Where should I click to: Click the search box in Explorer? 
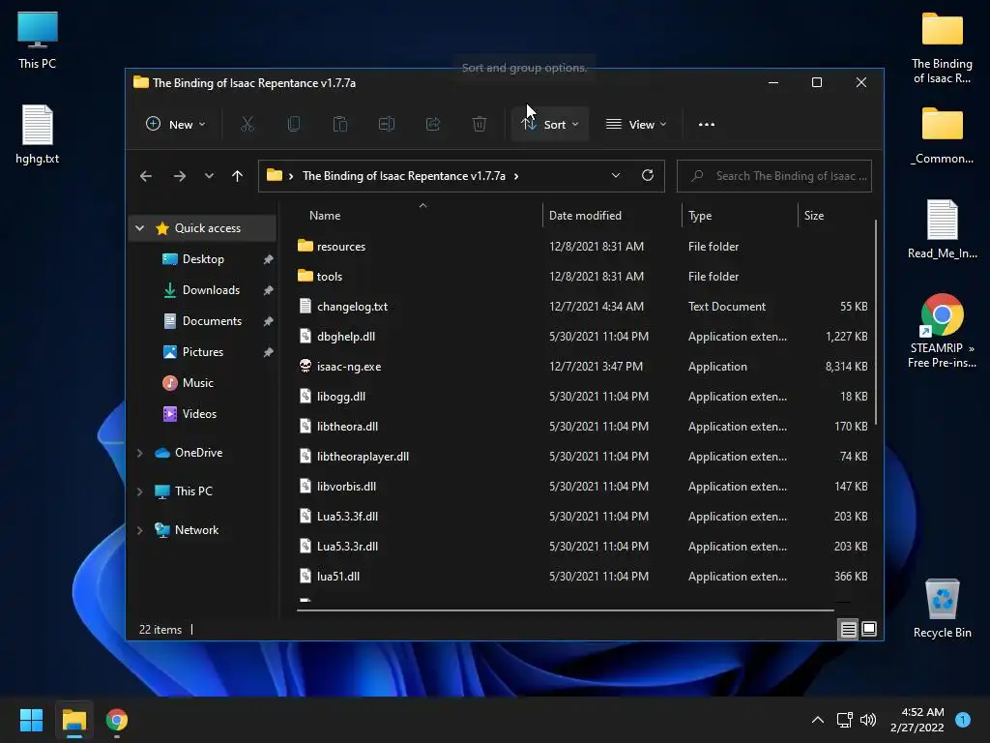click(x=774, y=176)
